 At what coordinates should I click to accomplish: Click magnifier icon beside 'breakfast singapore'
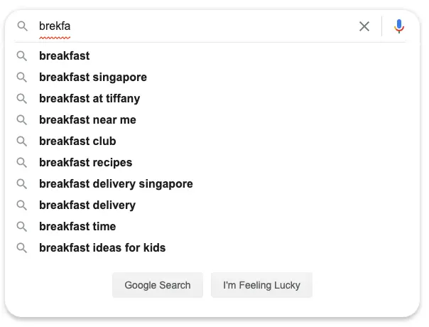23,77
